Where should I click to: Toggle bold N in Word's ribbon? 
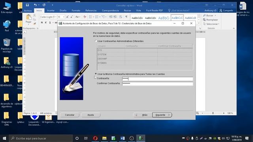42,22
